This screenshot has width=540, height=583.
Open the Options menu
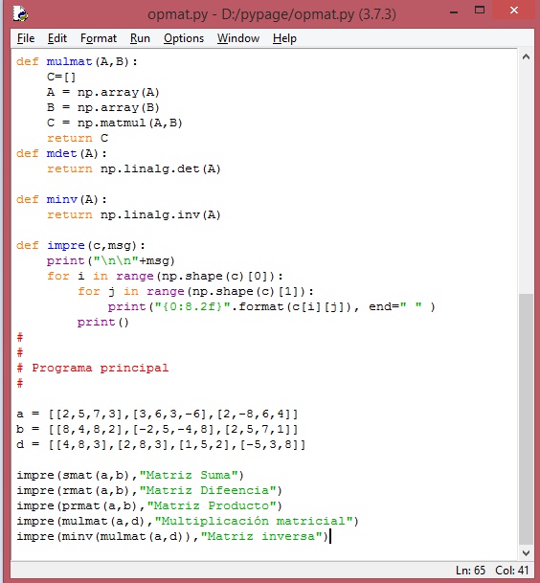click(184, 38)
